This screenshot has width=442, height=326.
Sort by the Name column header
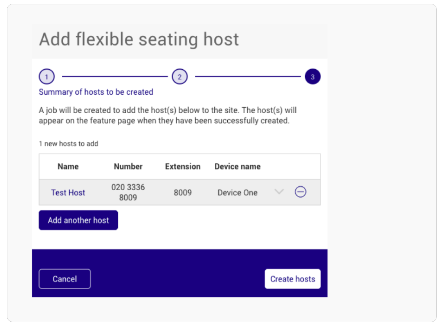pos(68,166)
